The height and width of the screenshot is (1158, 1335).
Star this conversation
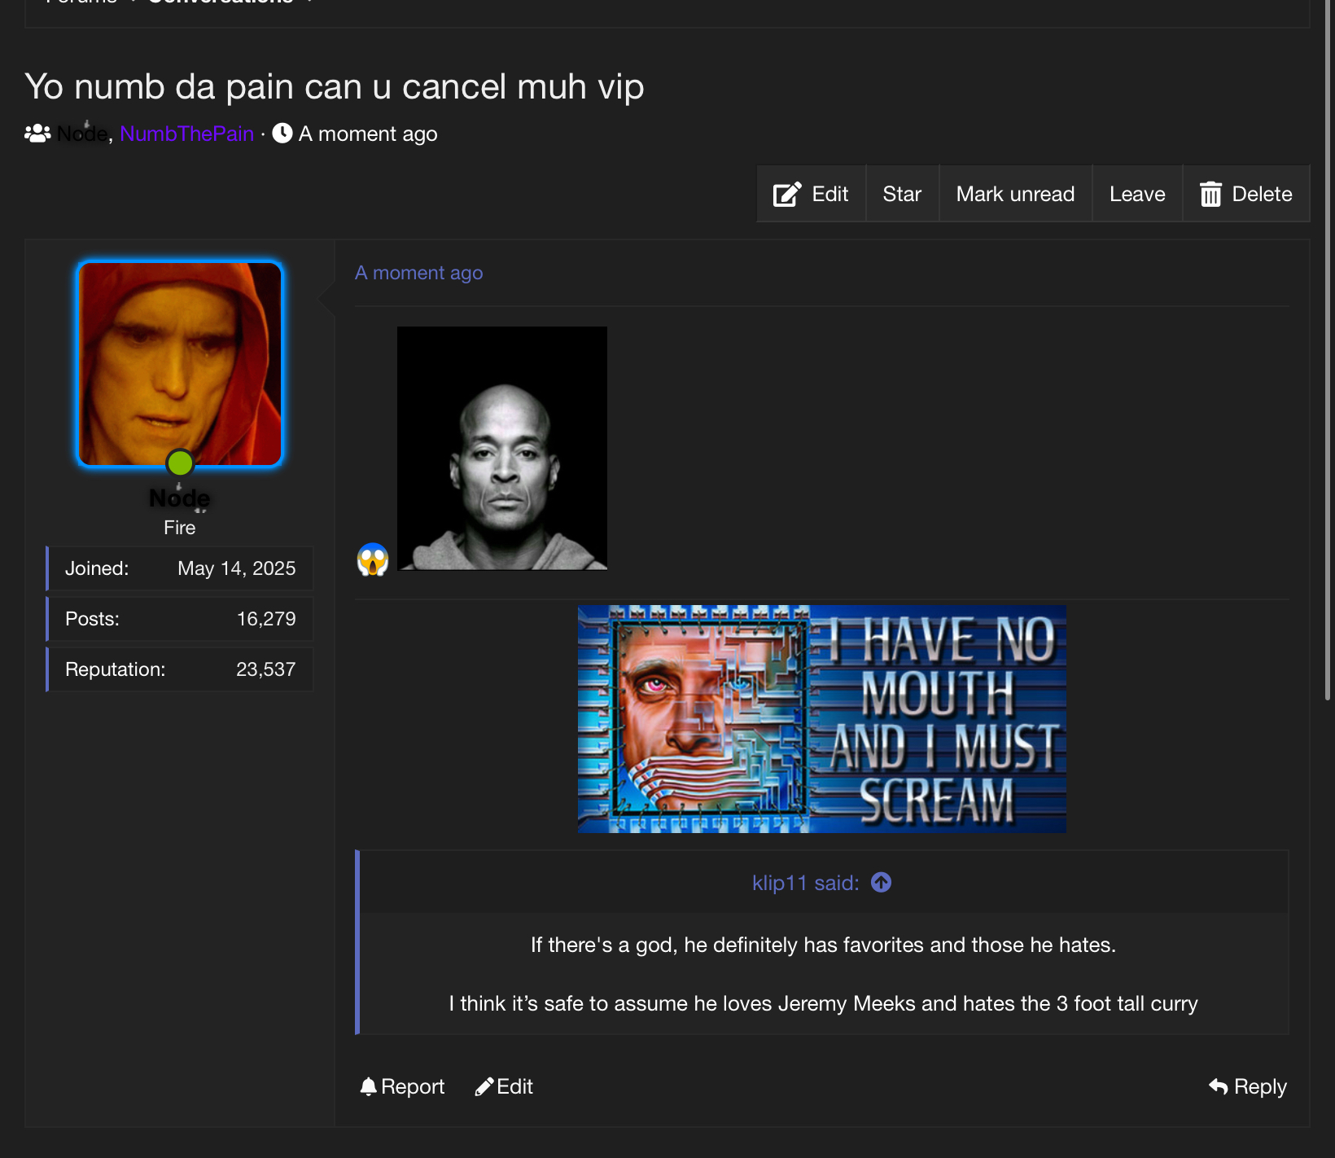[x=902, y=194]
